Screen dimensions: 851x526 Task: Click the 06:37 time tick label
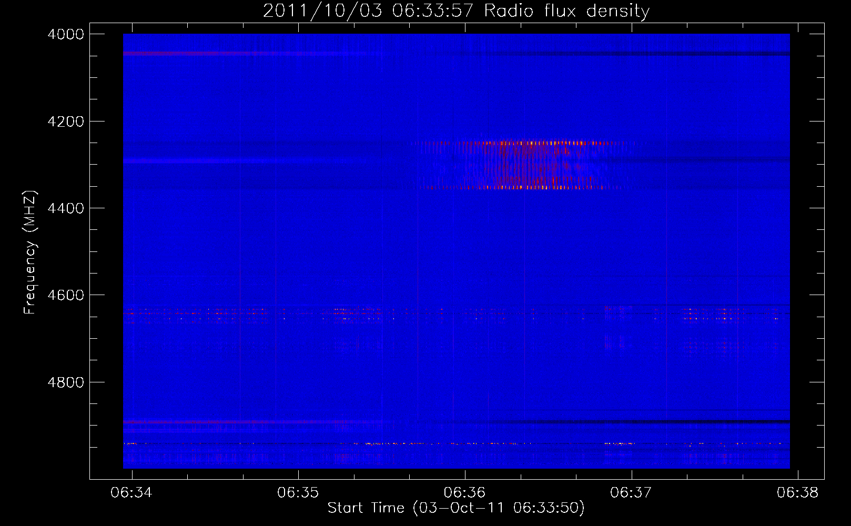[x=631, y=492]
